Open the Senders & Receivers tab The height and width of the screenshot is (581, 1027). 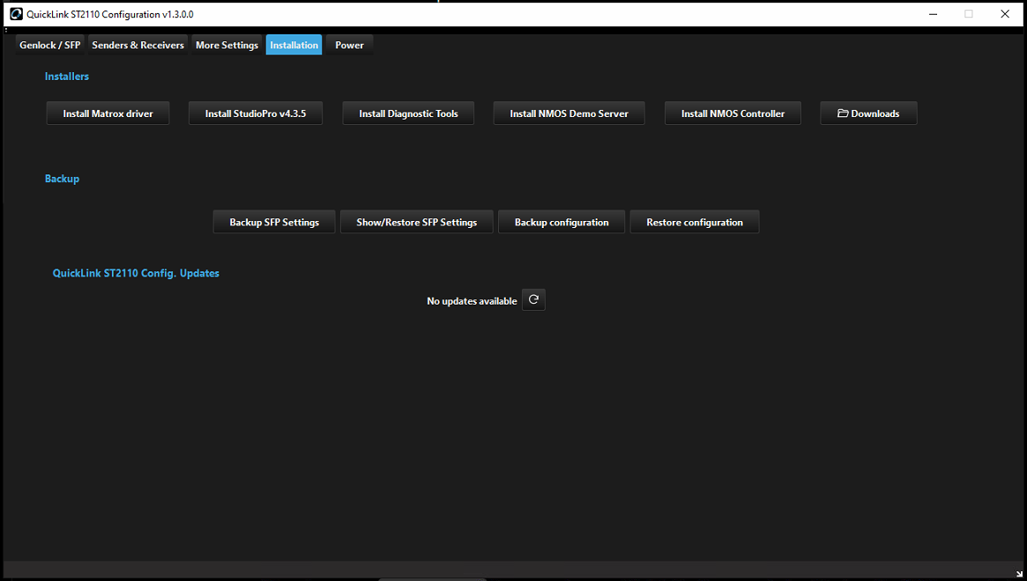coord(138,45)
